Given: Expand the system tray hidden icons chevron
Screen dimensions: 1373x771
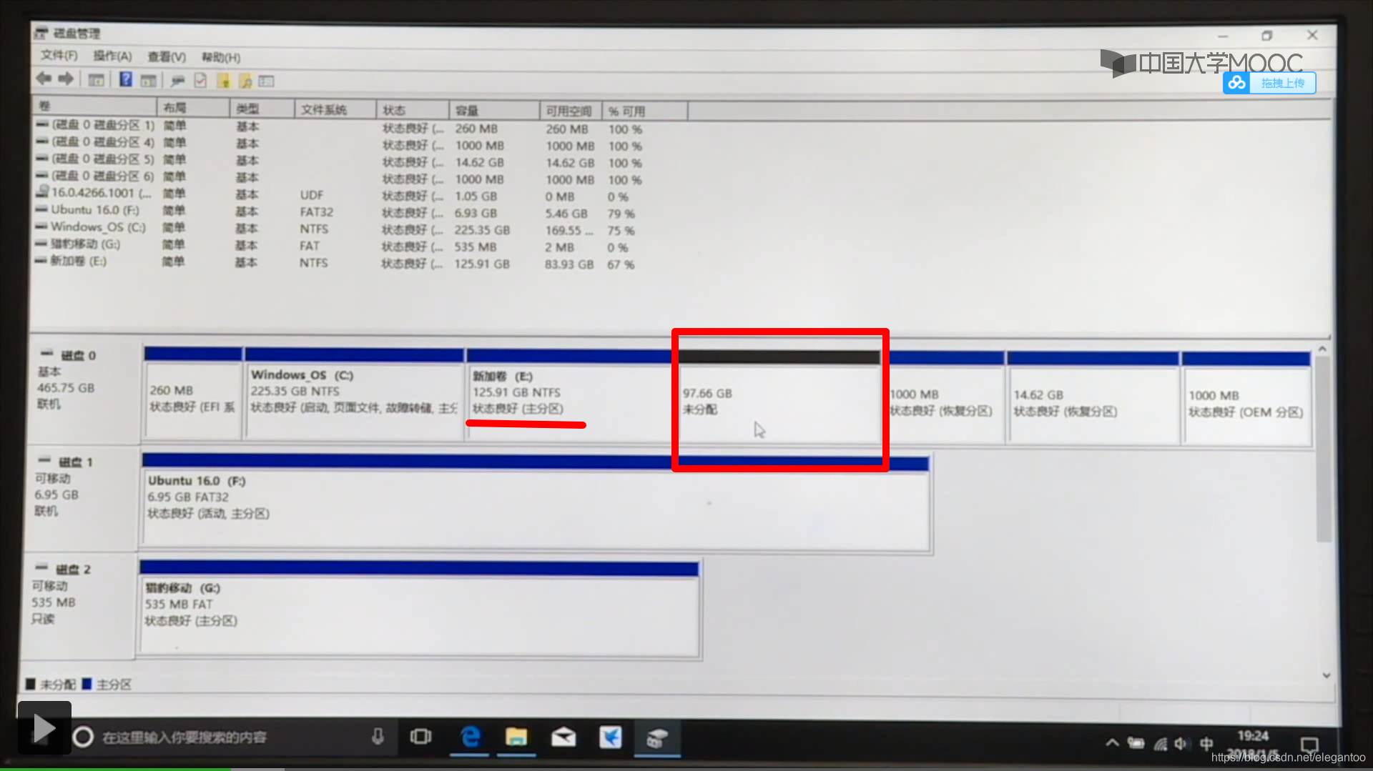Looking at the screenshot, I should [x=1112, y=743].
